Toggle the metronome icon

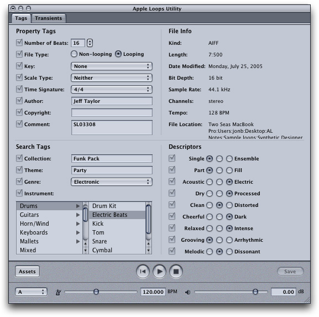click(59, 292)
